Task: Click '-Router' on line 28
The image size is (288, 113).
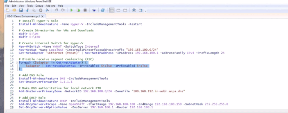Action: click(x=121, y=107)
